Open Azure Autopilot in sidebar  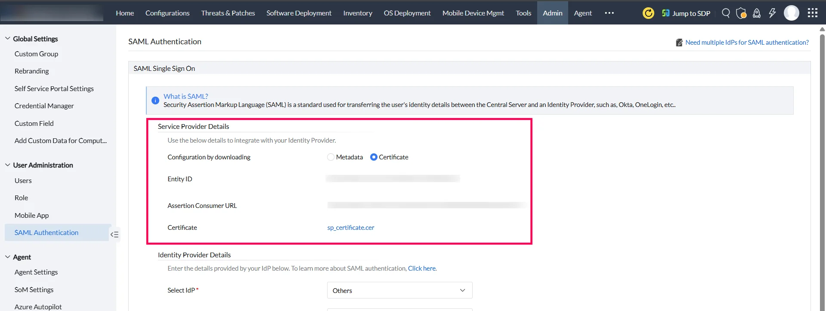point(38,307)
